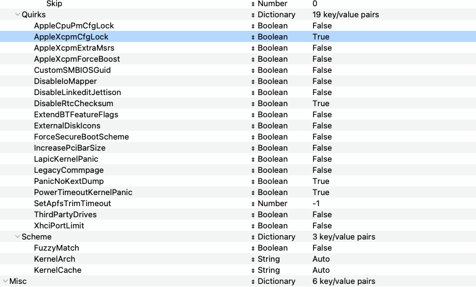Click the Auto value of KernelCache
The width and height of the screenshot is (476, 287).
coord(321,270)
